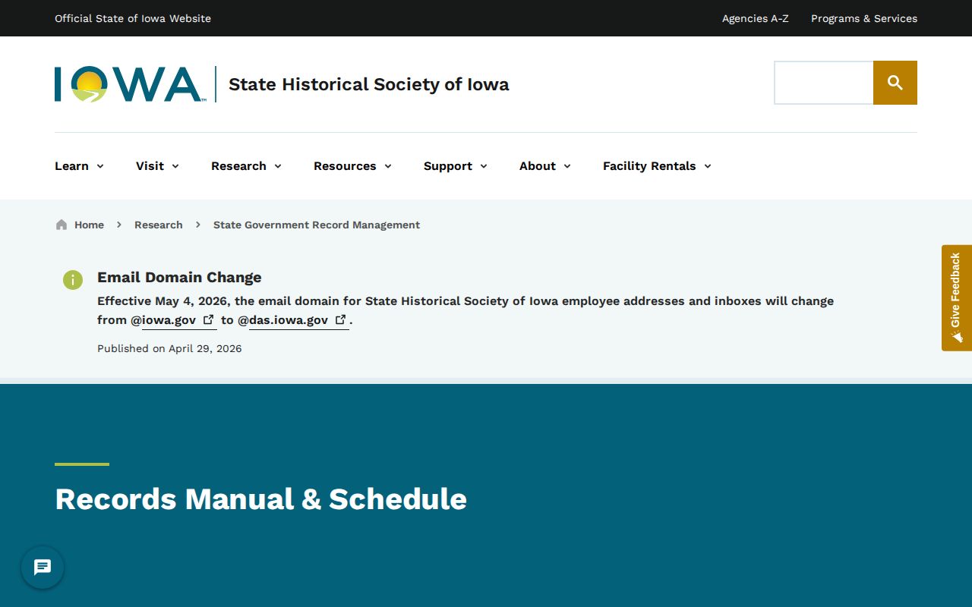The image size is (972, 607).
Task: Click external link icon after @das.iowa.gov
Action: click(x=341, y=319)
